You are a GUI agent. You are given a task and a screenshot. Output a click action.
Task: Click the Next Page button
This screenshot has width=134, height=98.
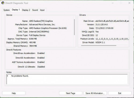click(x=70, y=93)
